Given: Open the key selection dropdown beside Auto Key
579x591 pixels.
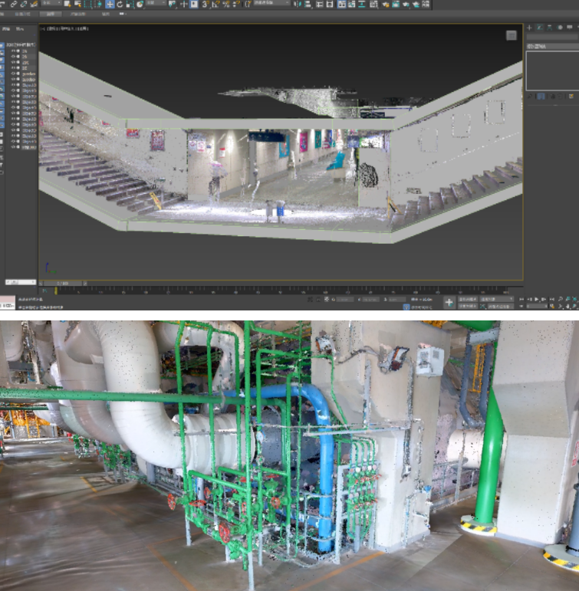Looking at the screenshot, I should (x=496, y=298).
